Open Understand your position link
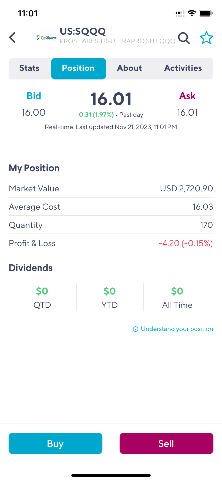The height and width of the screenshot is (481, 222). coord(177,329)
